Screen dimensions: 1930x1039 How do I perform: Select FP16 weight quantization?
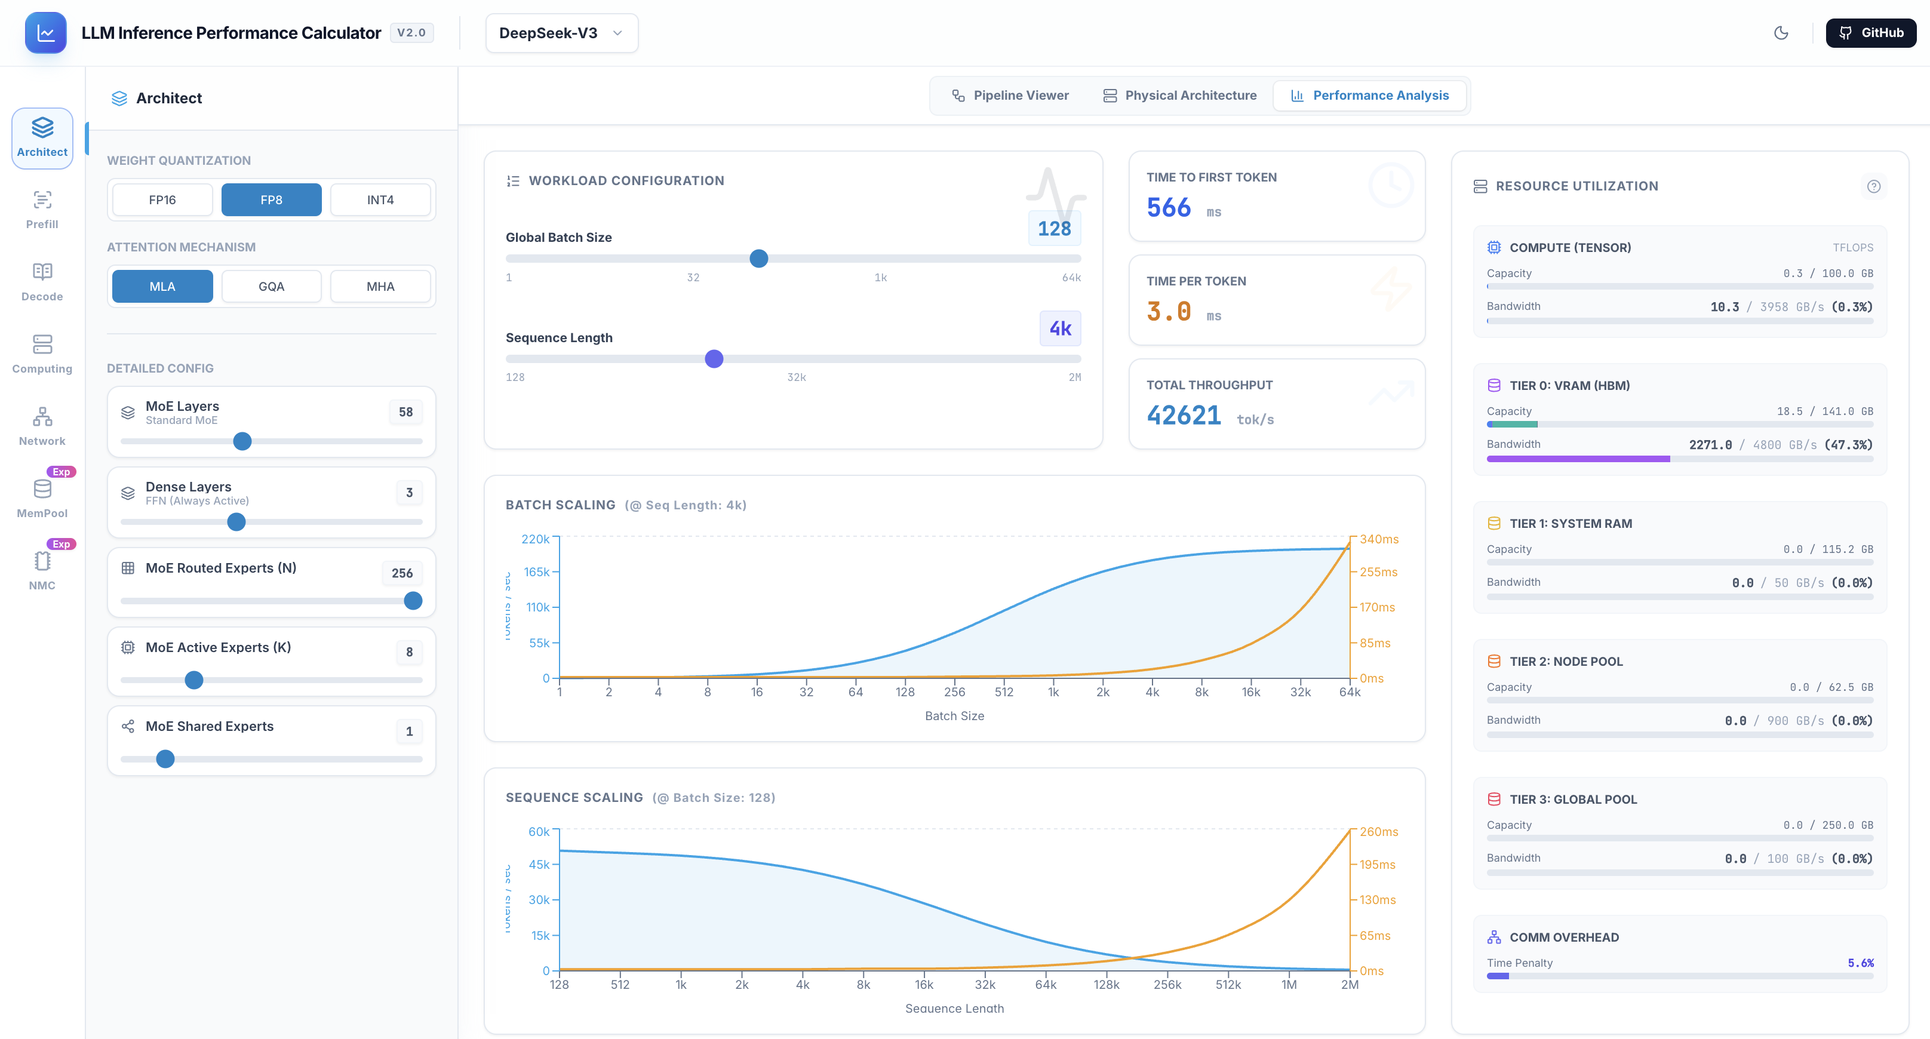[162, 200]
